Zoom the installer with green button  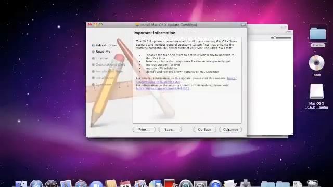100,25
